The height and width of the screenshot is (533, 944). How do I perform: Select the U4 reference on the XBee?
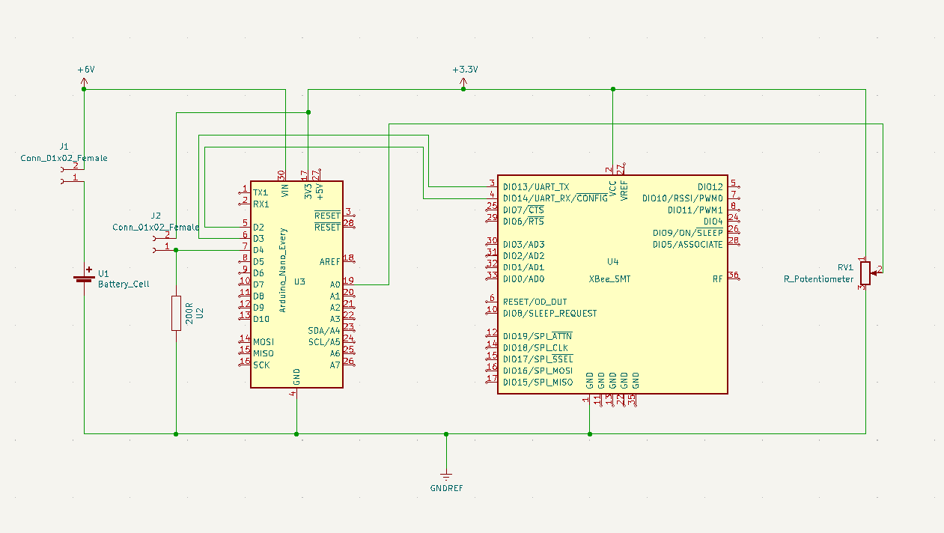pyautogui.click(x=613, y=261)
